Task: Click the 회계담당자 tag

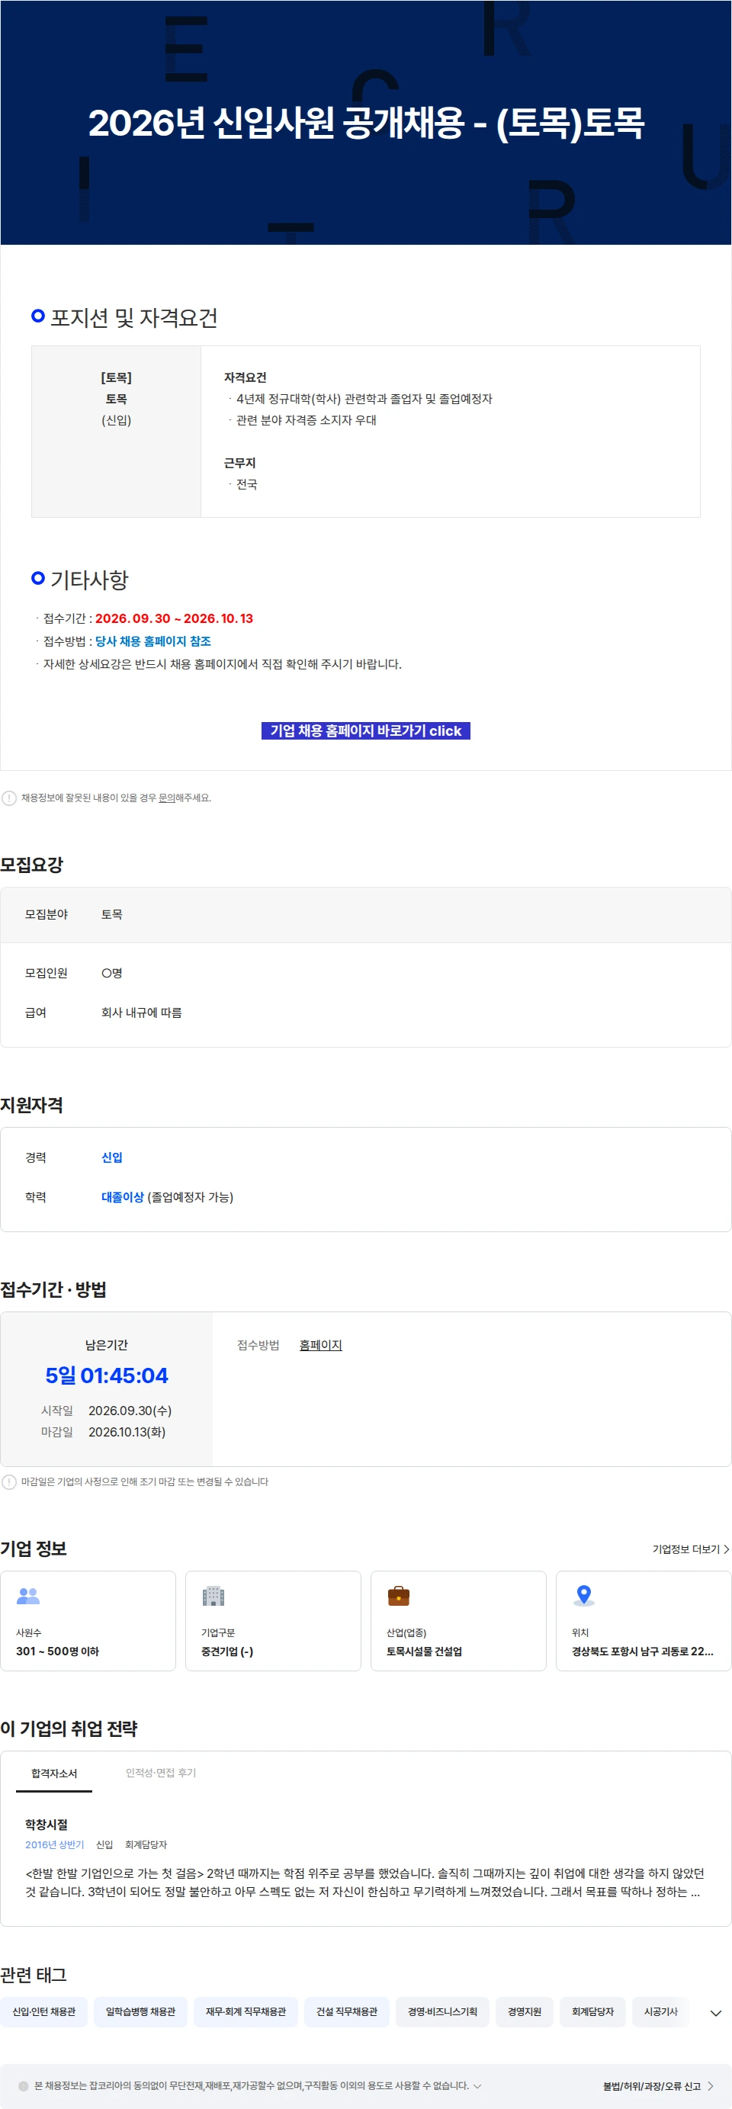Action: click(592, 2011)
